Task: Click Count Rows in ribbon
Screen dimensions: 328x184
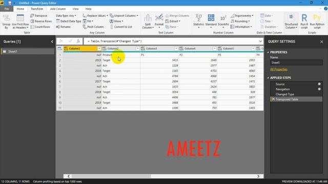Action: (40, 27)
